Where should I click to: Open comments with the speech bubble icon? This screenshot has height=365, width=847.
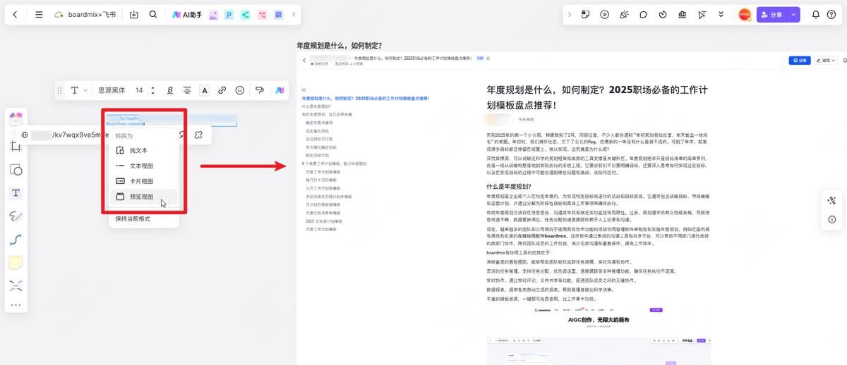pos(643,14)
